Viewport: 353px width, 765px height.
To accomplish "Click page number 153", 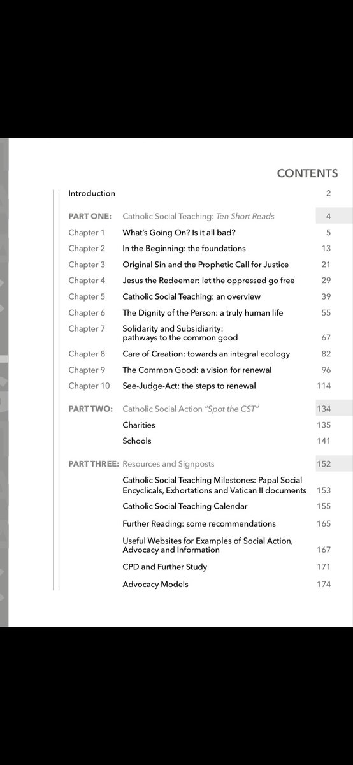I will point(324,490).
